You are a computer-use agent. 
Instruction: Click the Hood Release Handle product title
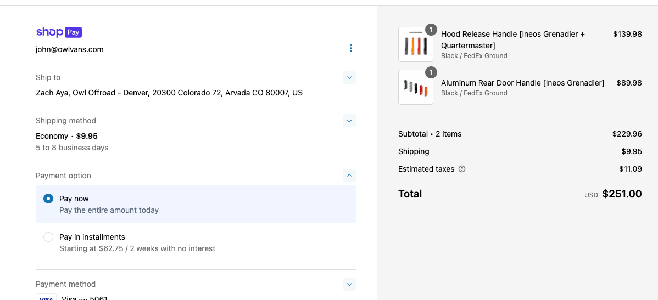[513, 39]
